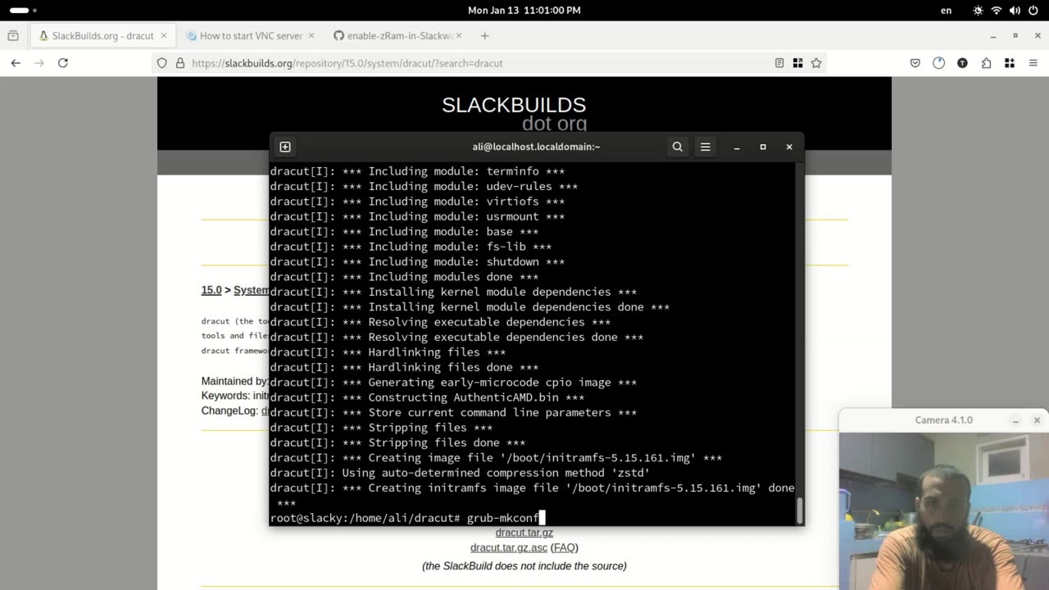Bookmark this page with the star
Image resolution: width=1049 pixels, height=590 pixels.
point(816,63)
